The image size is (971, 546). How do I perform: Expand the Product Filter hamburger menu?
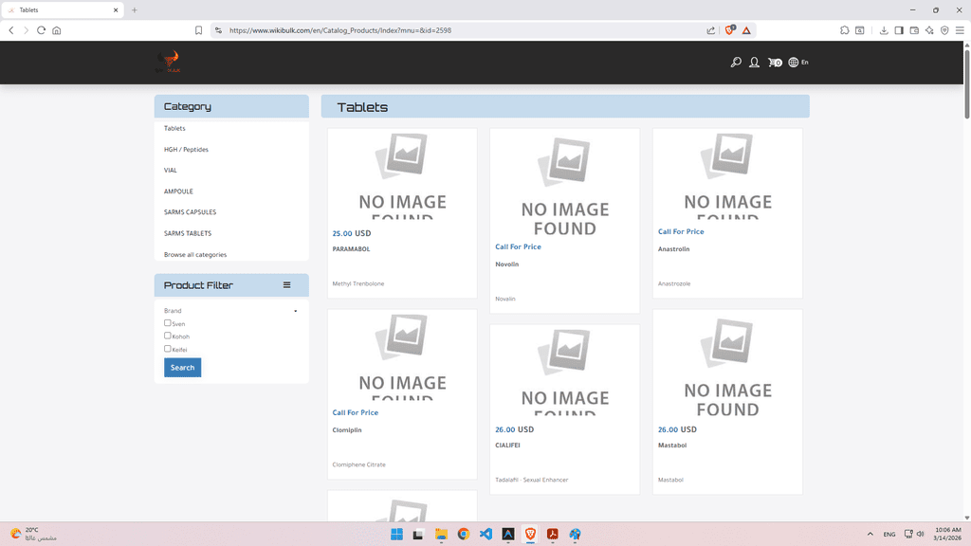click(x=286, y=285)
